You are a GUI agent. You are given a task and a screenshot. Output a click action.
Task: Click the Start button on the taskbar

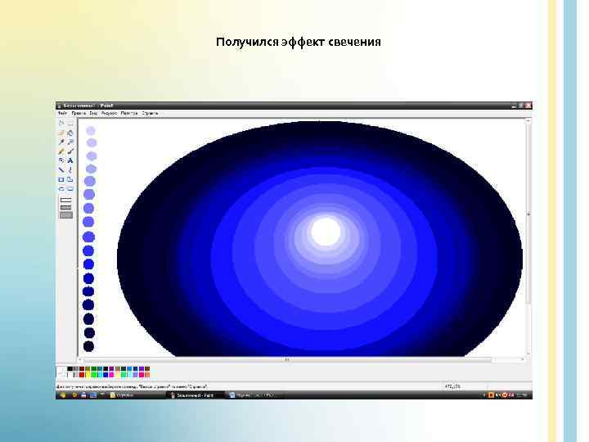click(63, 395)
